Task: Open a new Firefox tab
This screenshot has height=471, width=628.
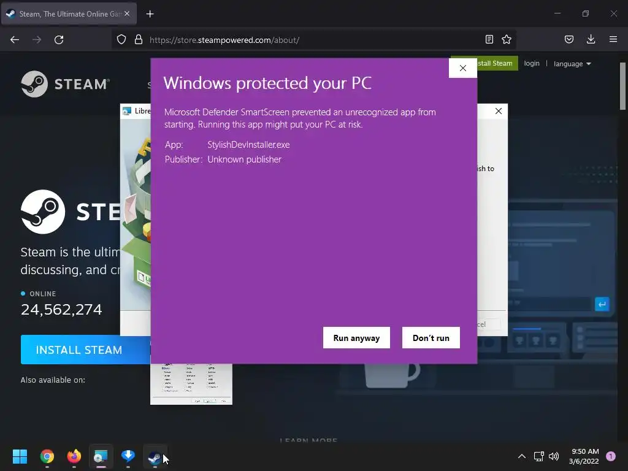Action: click(x=150, y=14)
